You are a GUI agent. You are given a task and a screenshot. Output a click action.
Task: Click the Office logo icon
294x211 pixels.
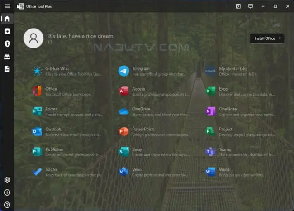pyautogui.click(x=37, y=91)
